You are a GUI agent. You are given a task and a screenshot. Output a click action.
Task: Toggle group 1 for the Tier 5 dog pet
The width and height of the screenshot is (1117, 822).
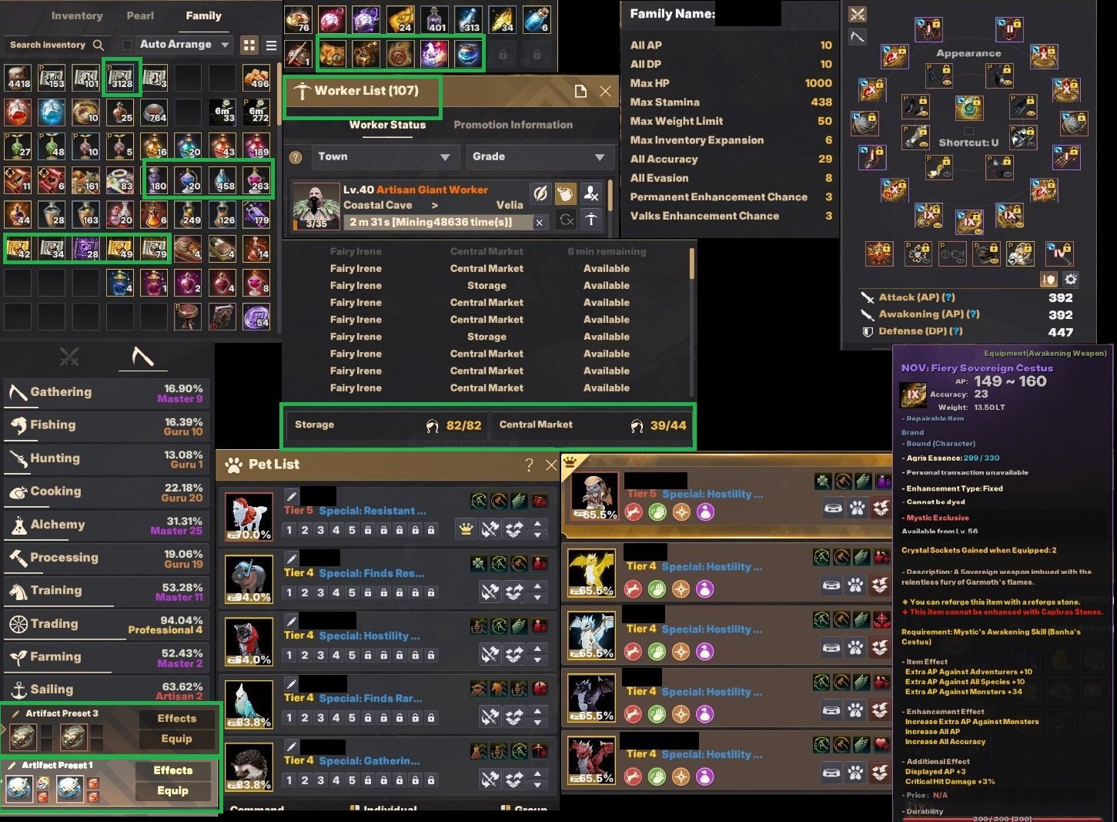[289, 530]
